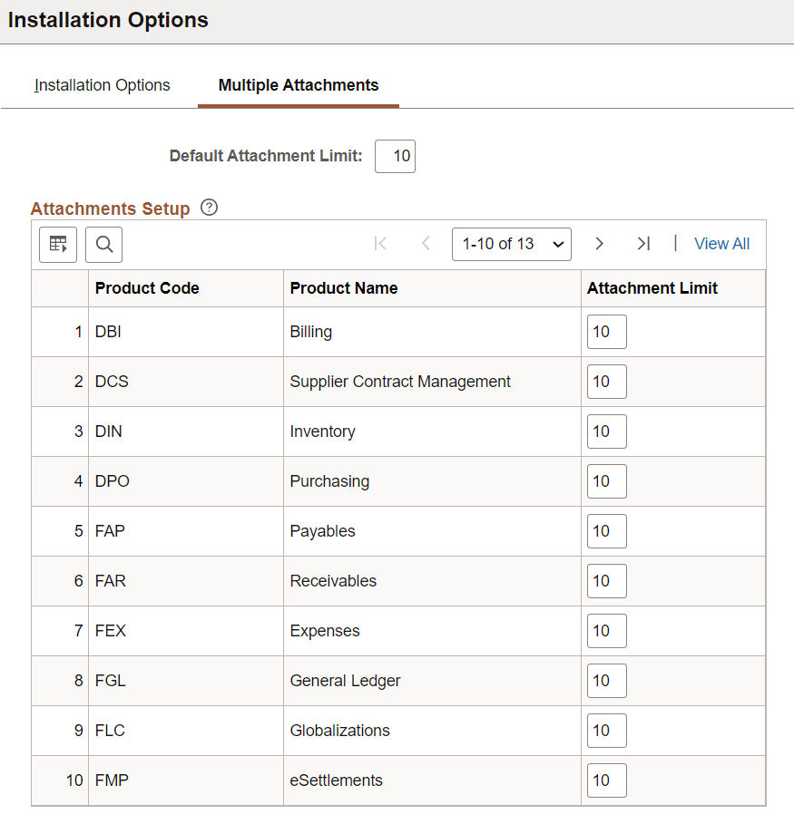Modify the Payables attachment limit

pos(606,530)
